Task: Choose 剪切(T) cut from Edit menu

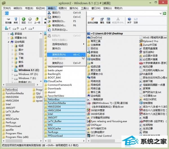Action: [66, 13]
